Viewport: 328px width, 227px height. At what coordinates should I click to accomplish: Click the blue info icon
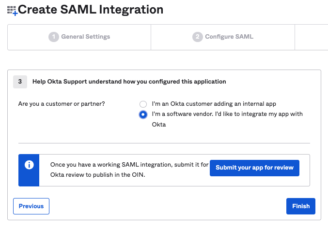click(29, 165)
